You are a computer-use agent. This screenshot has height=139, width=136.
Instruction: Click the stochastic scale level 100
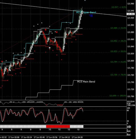click(x=128, y=108)
